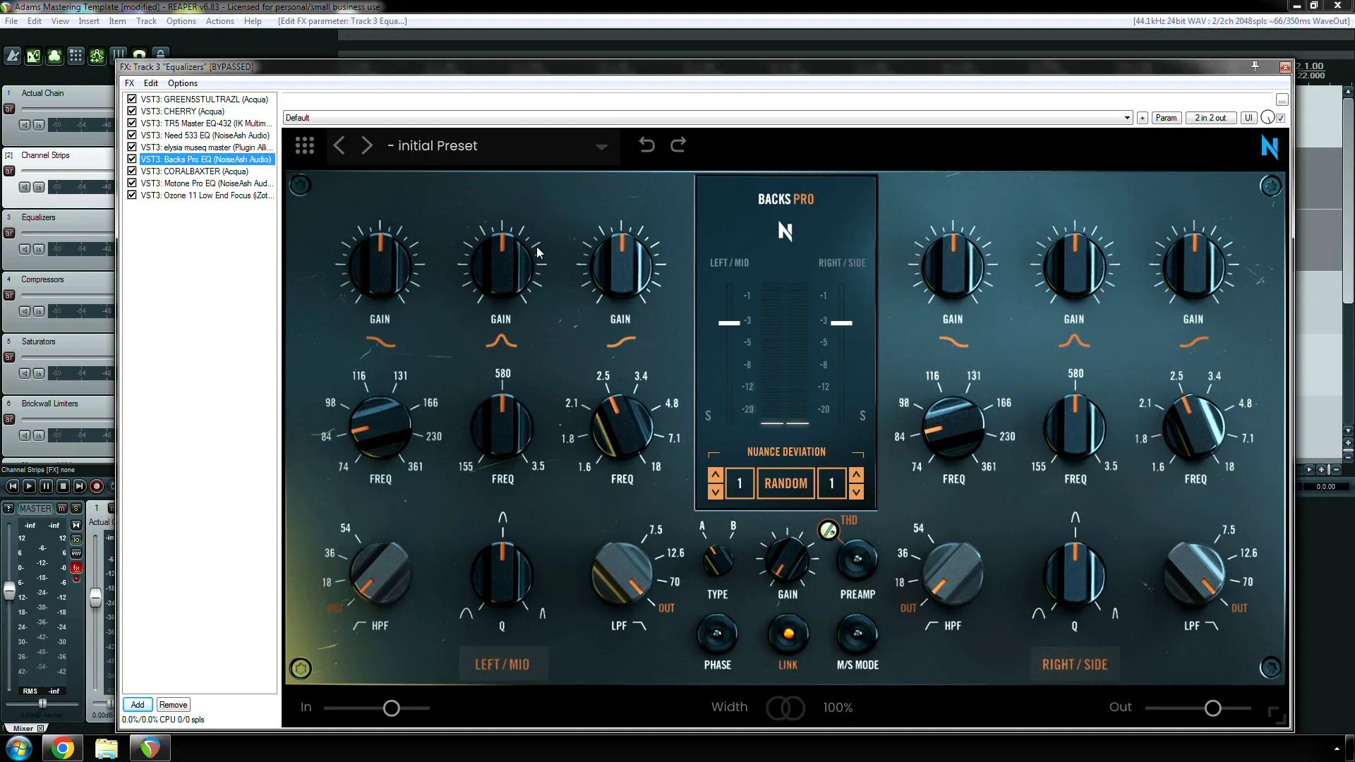The image size is (1355, 762).
Task: Open the File menu
Action: pyautogui.click(x=11, y=21)
